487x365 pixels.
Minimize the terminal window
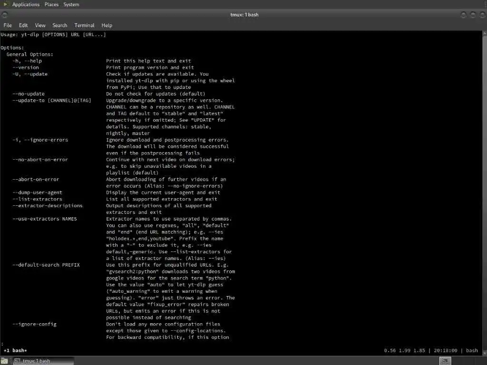(463, 15)
